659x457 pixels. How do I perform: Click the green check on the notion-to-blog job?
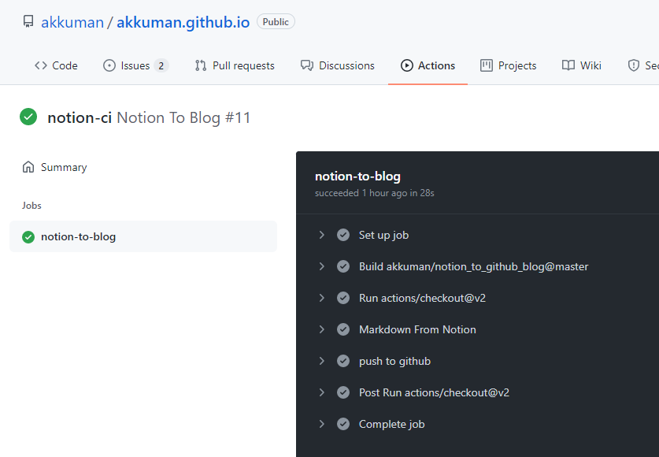point(28,237)
